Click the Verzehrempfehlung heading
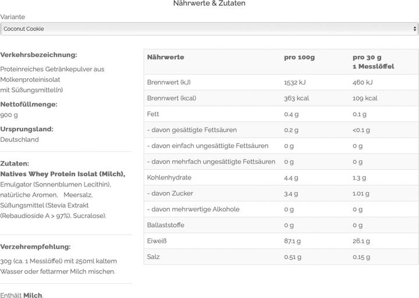419x298 pixels. [x=35, y=246]
